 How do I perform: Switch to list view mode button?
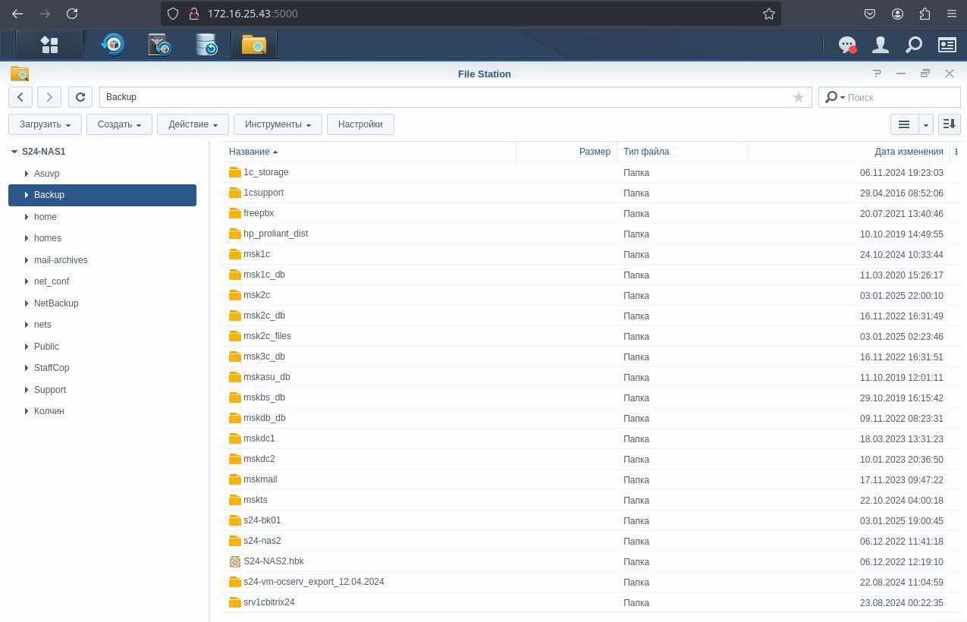click(904, 124)
